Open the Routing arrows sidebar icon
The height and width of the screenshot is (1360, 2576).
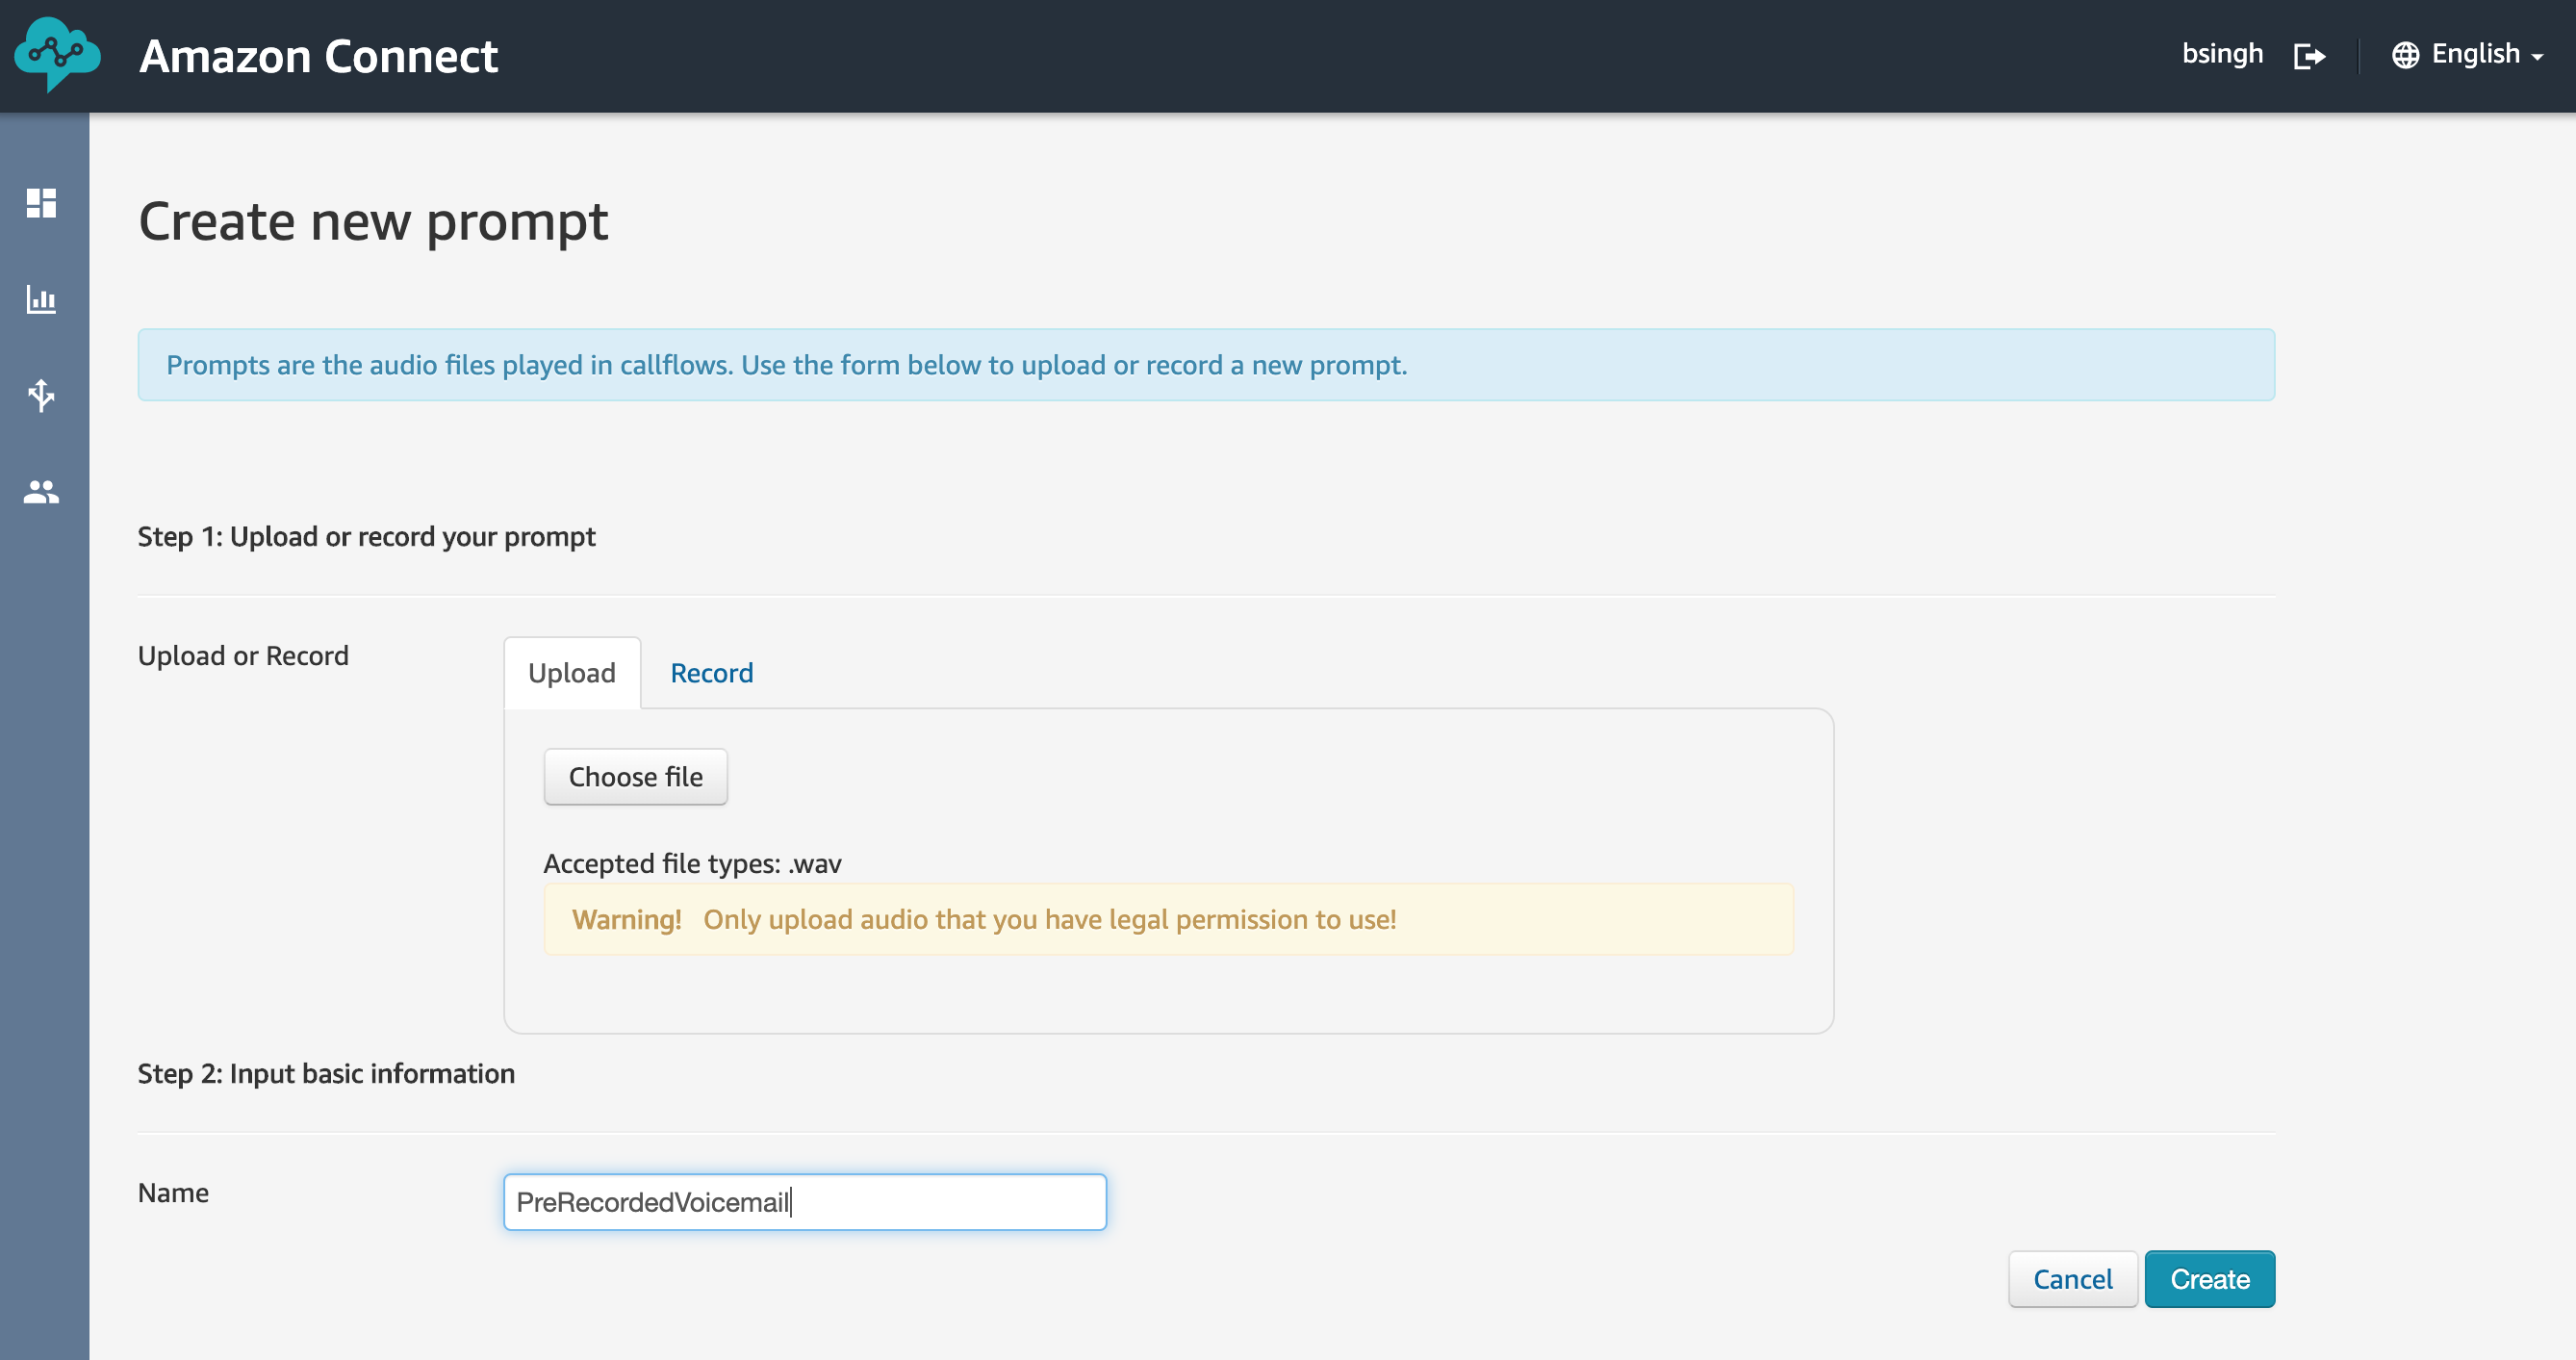(41, 395)
